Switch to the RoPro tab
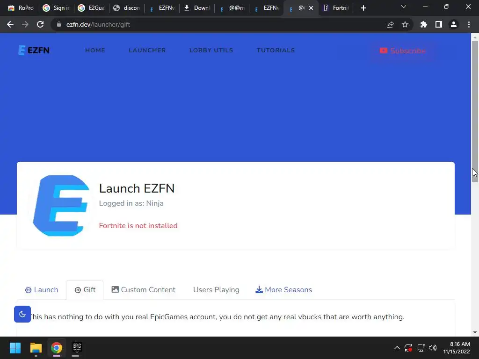The image size is (479, 359). (21, 8)
